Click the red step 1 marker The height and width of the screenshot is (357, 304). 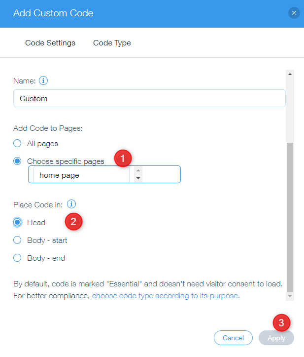(x=123, y=158)
